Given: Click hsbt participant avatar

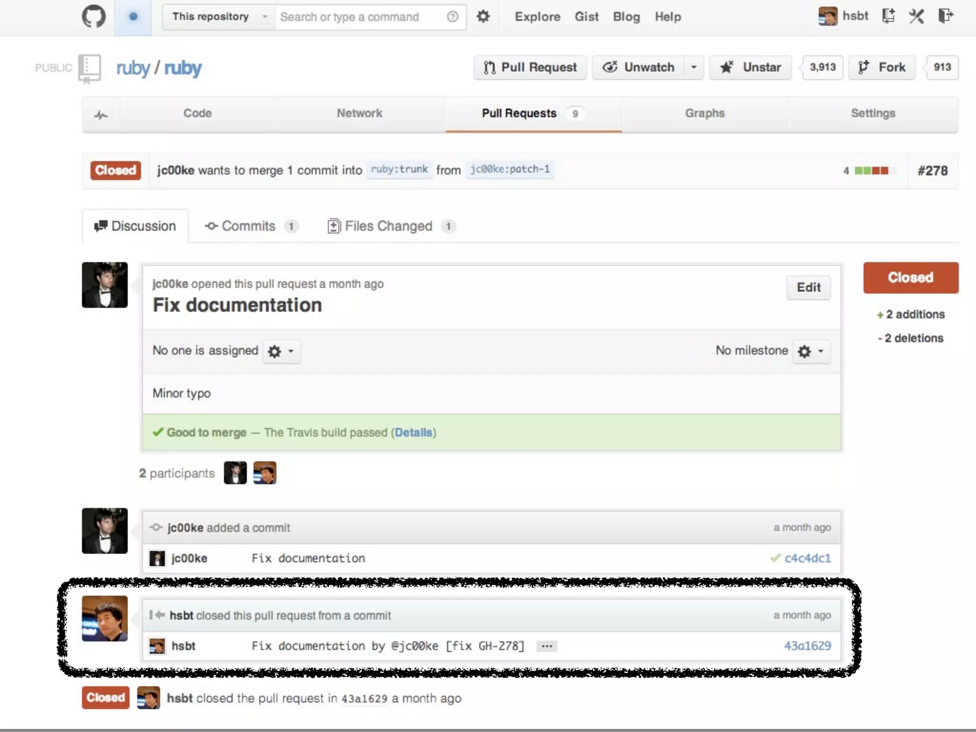Looking at the screenshot, I should coord(265,473).
